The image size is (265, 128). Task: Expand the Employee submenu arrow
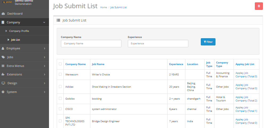(x=44, y=48)
